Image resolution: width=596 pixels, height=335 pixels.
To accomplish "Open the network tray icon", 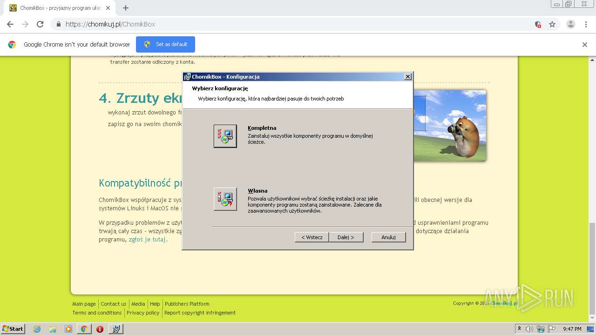I will point(541,329).
